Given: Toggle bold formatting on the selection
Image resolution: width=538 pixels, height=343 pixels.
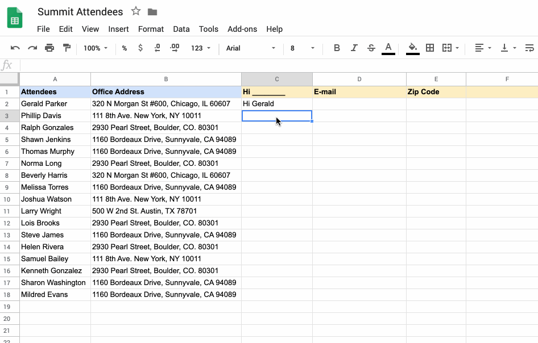Looking at the screenshot, I should point(337,48).
